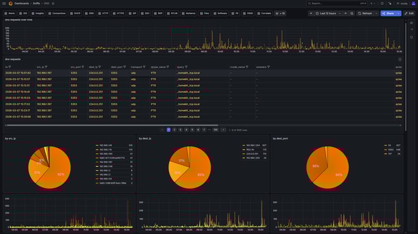The height and width of the screenshot is (234, 418).
Task: Expand the Refresh interval dropdown arrow
Action: click(376, 13)
